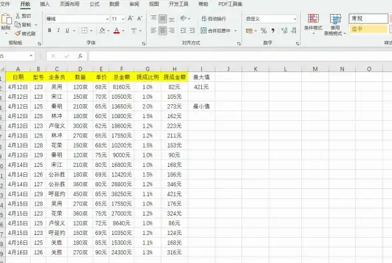Decrease font size with smaller A
392x263 pixels.
click(139, 19)
